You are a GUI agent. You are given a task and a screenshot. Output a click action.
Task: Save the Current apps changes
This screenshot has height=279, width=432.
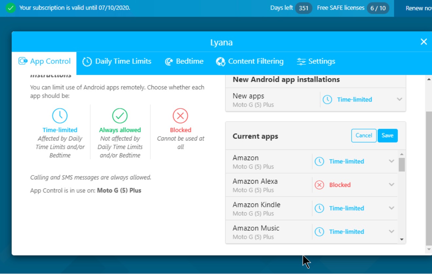pyautogui.click(x=387, y=136)
